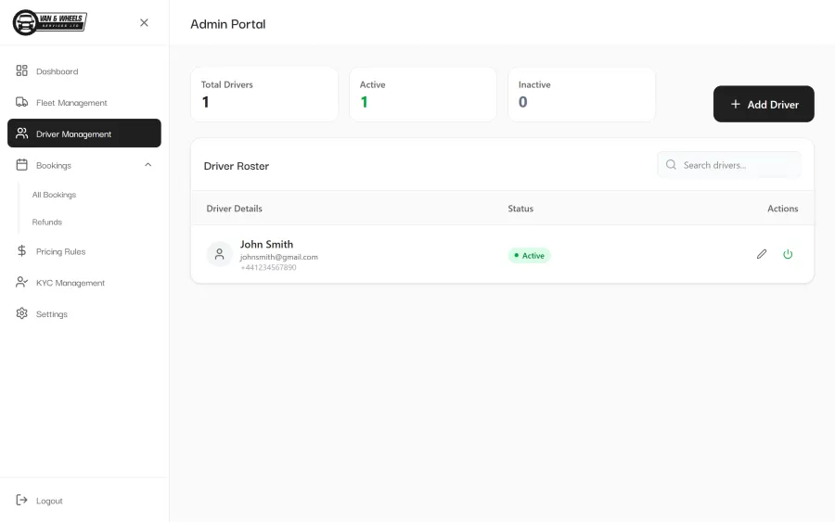835x522 pixels.
Task: Open Settings from the sidebar
Action: (x=84, y=314)
